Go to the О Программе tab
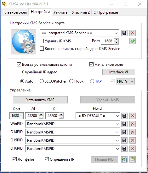Screen dimensions: 148x173 coord(105,12)
